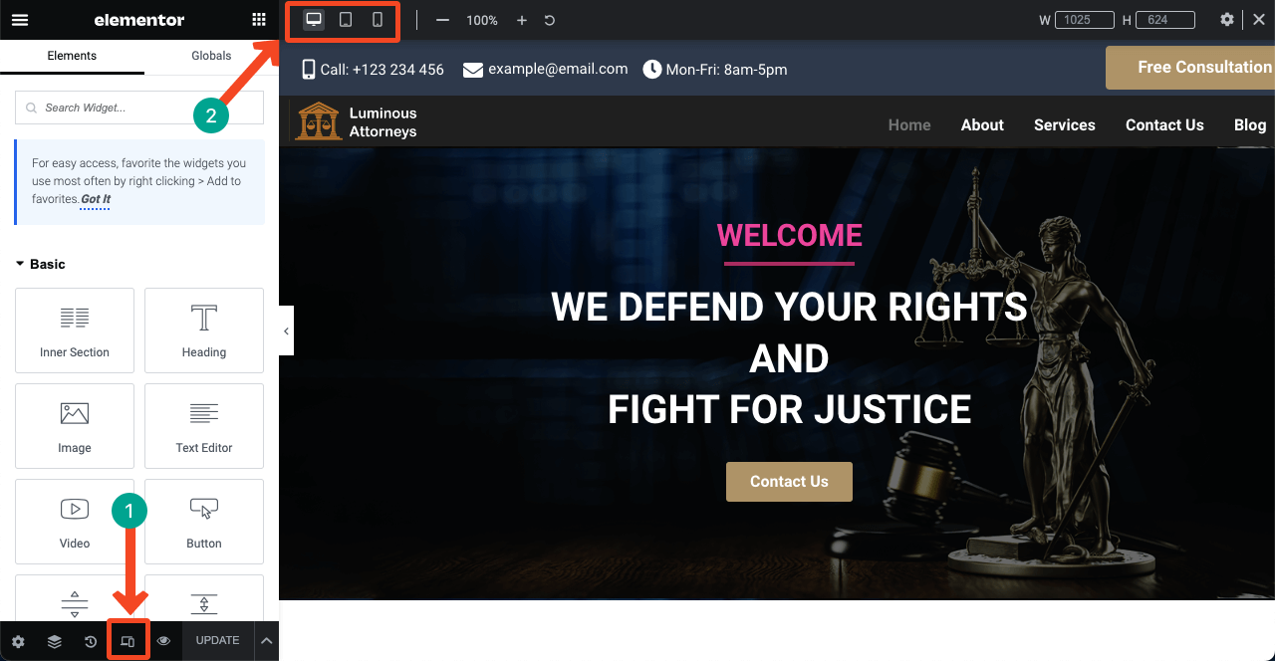Click the Contact Us hero button
This screenshot has height=661, width=1275.
click(789, 482)
